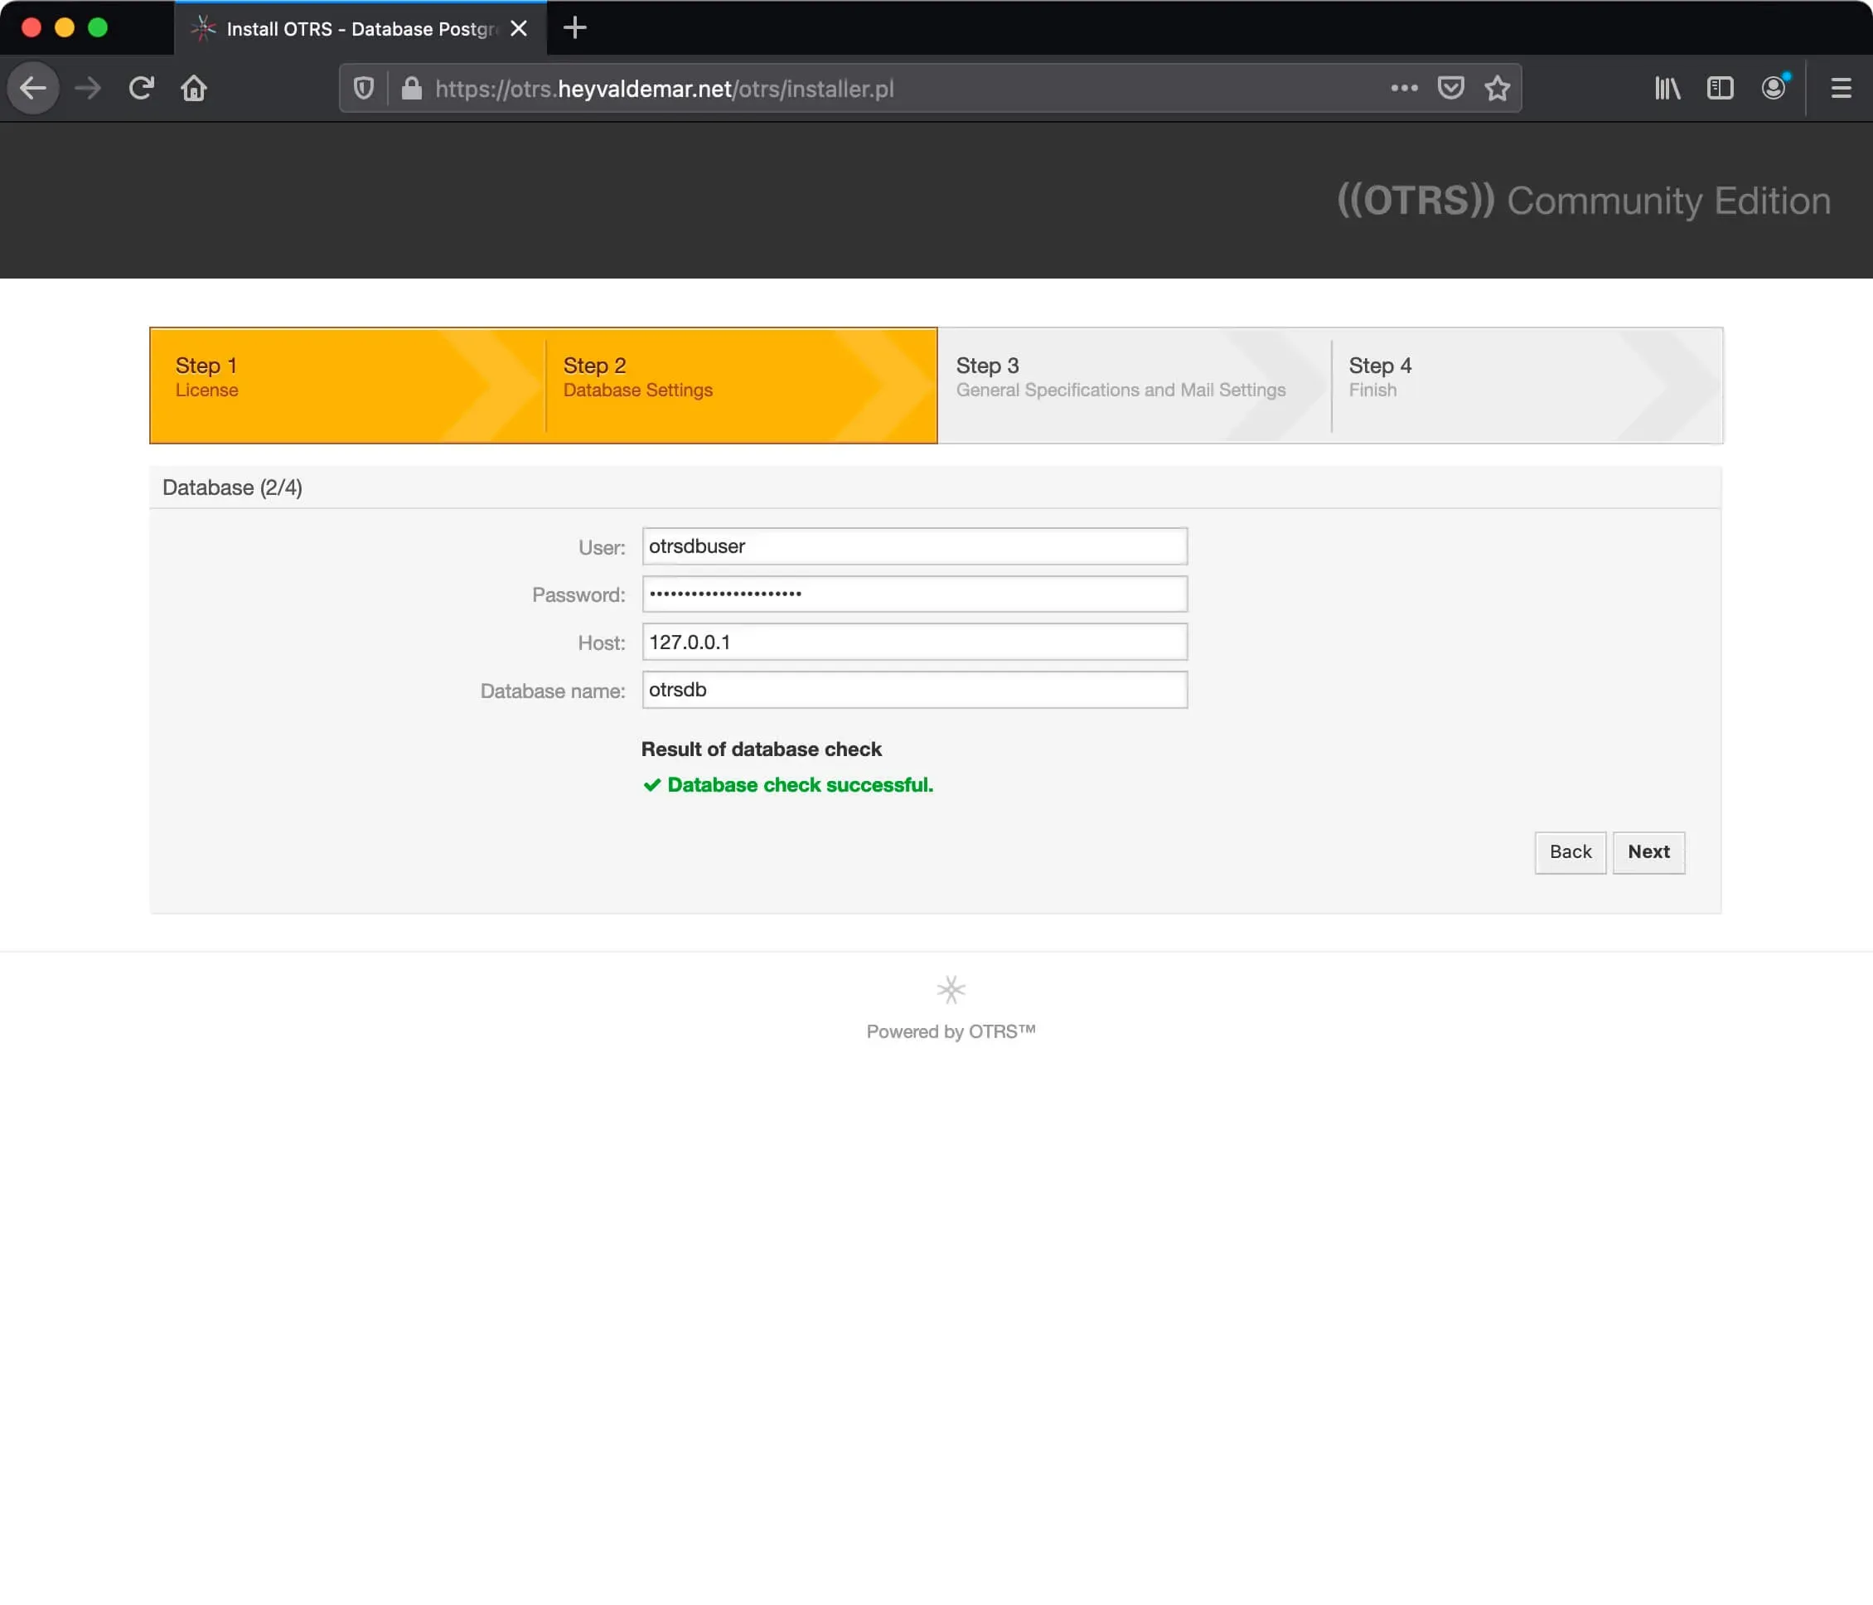Viewport: 1873px width, 1605px height.
Task: Open a new browser tab
Action: coord(575,28)
